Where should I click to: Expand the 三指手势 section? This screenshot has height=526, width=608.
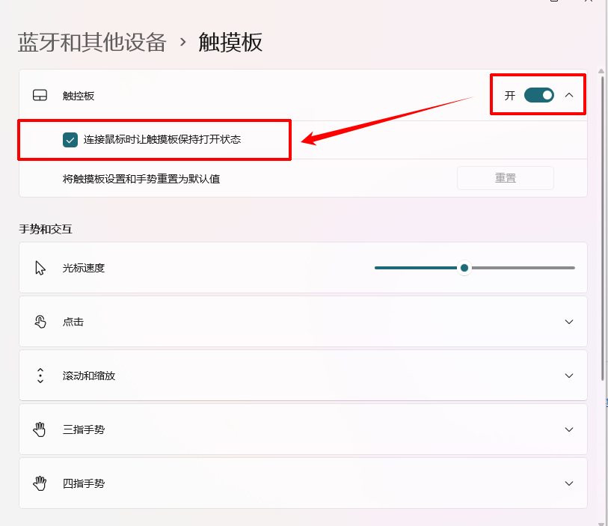coord(569,429)
